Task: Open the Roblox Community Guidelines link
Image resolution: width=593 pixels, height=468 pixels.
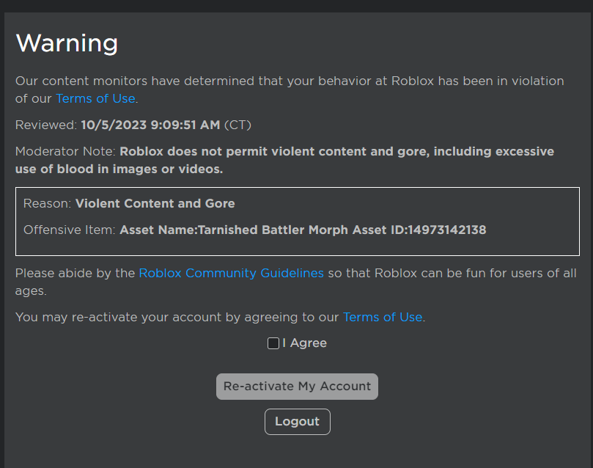Action: tap(231, 273)
